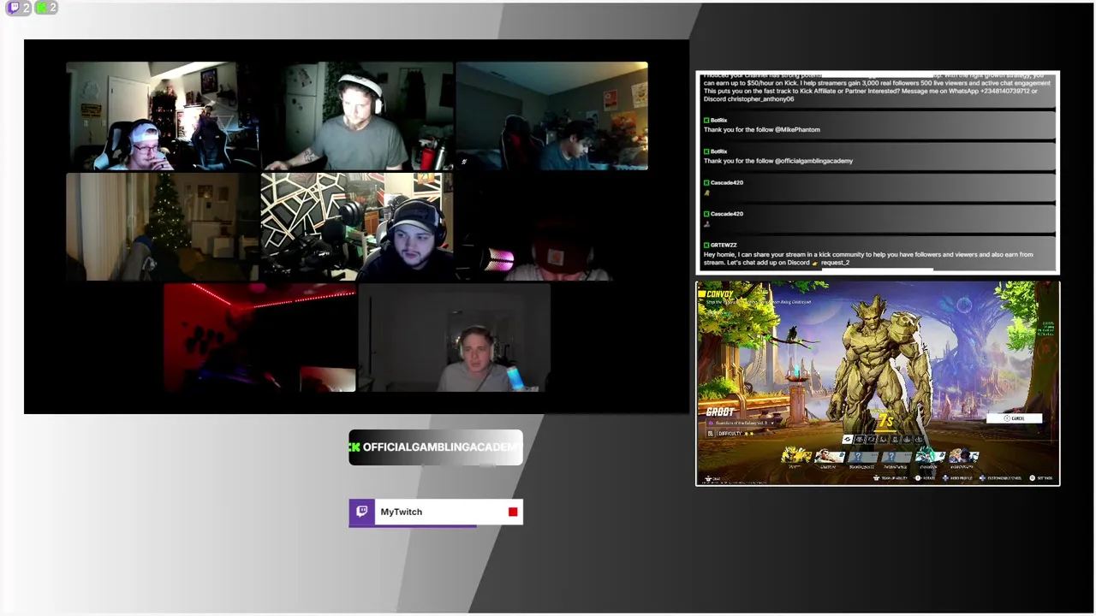
Task: Select the highlighted white role filter icon
Action: [848, 439]
